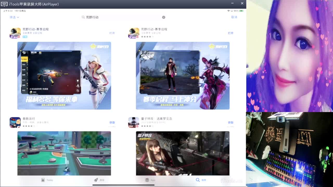The width and height of the screenshot is (333, 187).
Task: Open the 量子特攻 app icon
Action: click(x=134, y=122)
